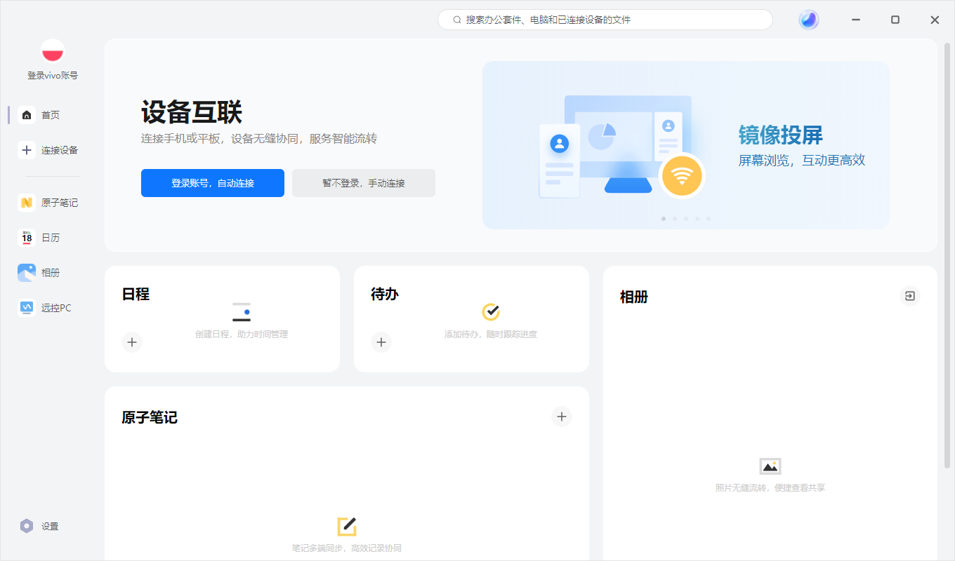
Task: Maximize the application window
Action: (x=895, y=20)
